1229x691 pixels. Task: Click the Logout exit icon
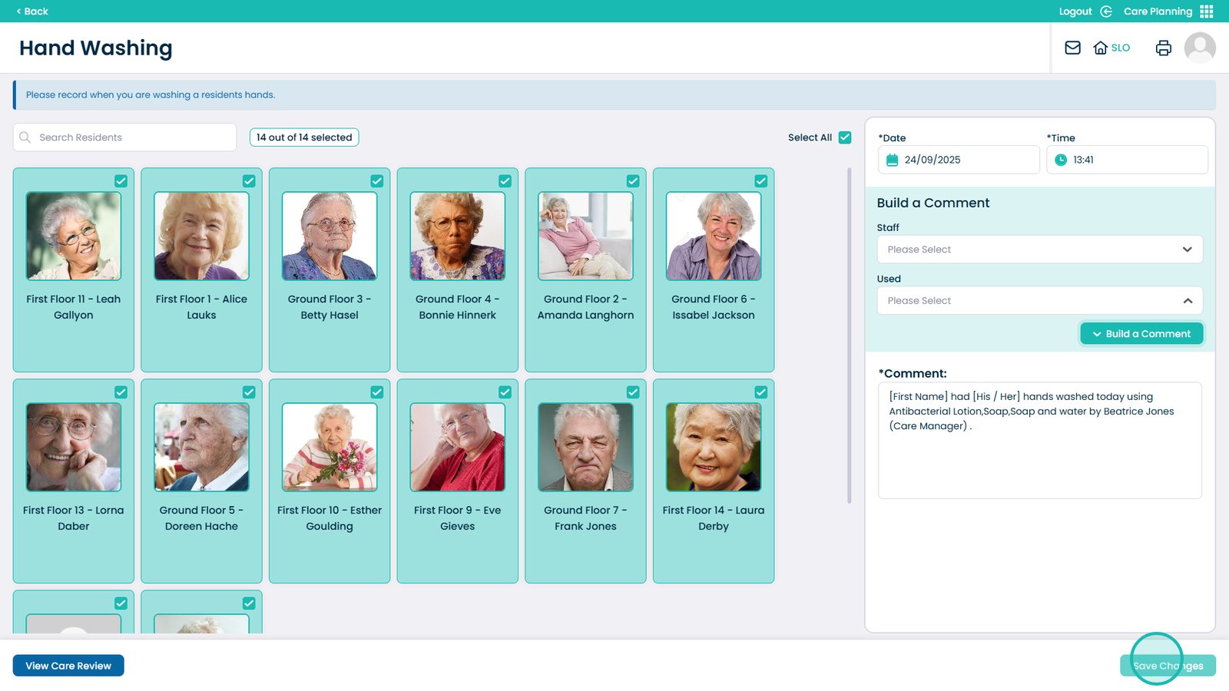tap(1106, 12)
